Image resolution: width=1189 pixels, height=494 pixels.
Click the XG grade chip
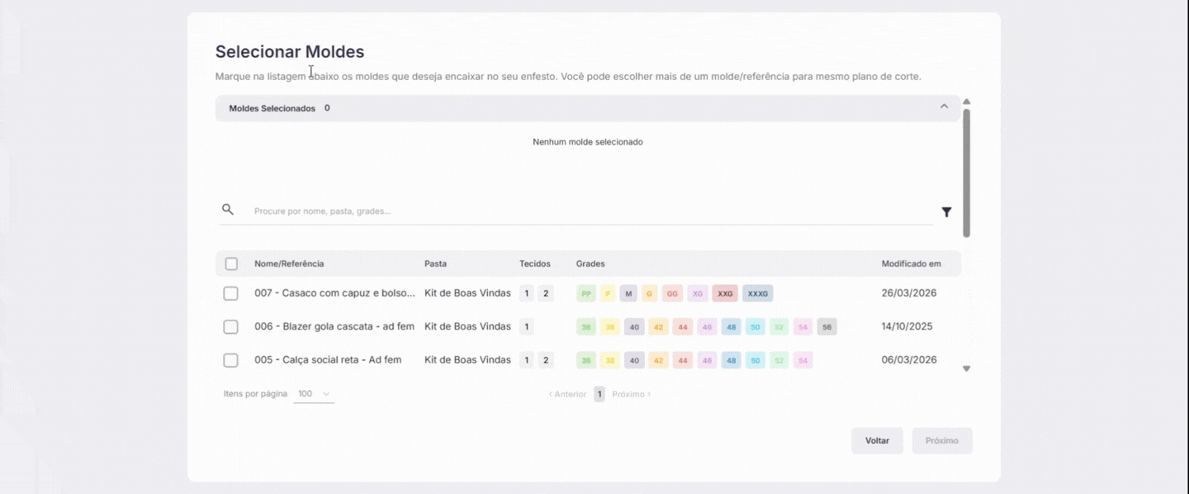pyautogui.click(x=698, y=293)
